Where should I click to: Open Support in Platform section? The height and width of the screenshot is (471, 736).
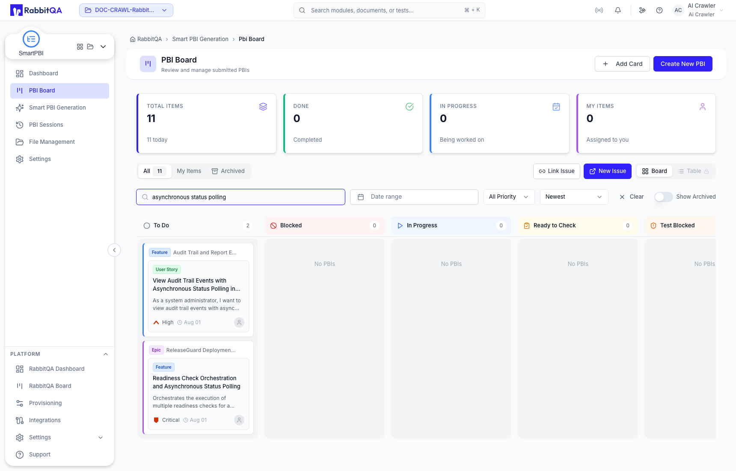pos(60,455)
